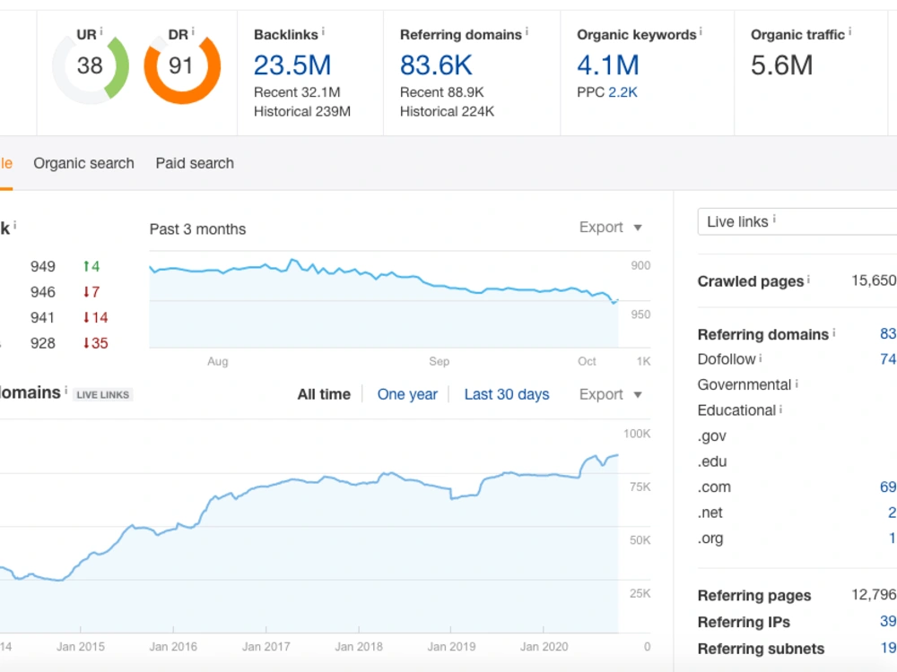Switch to the Organic search tab
This screenshot has width=897, height=672.
point(83,163)
